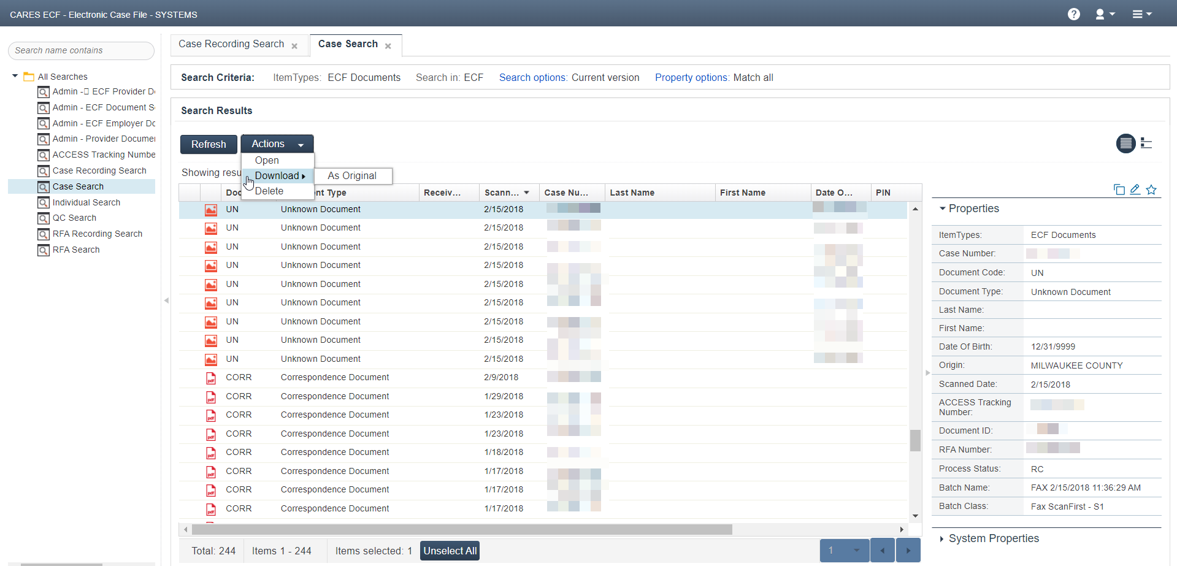Click the favorite star icon
The height and width of the screenshot is (566, 1177).
(1151, 189)
